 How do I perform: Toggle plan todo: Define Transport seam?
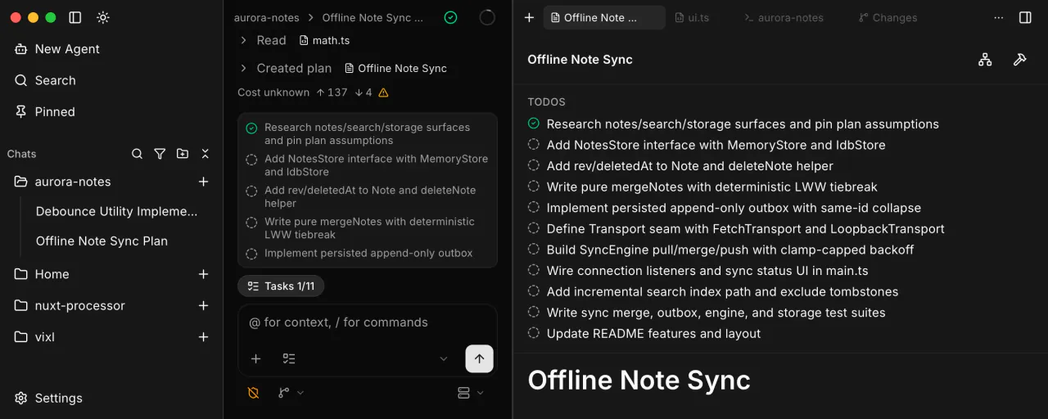pyautogui.click(x=534, y=228)
